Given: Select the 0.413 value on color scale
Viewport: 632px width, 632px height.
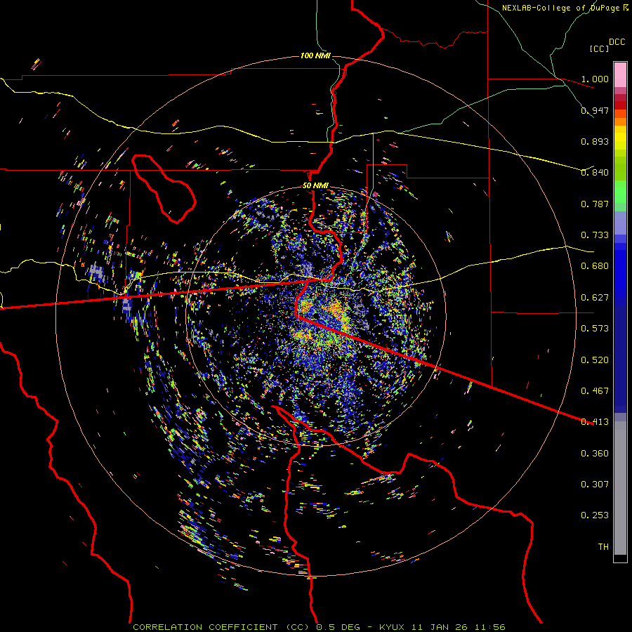Looking at the screenshot, I should tap(595, 422).
